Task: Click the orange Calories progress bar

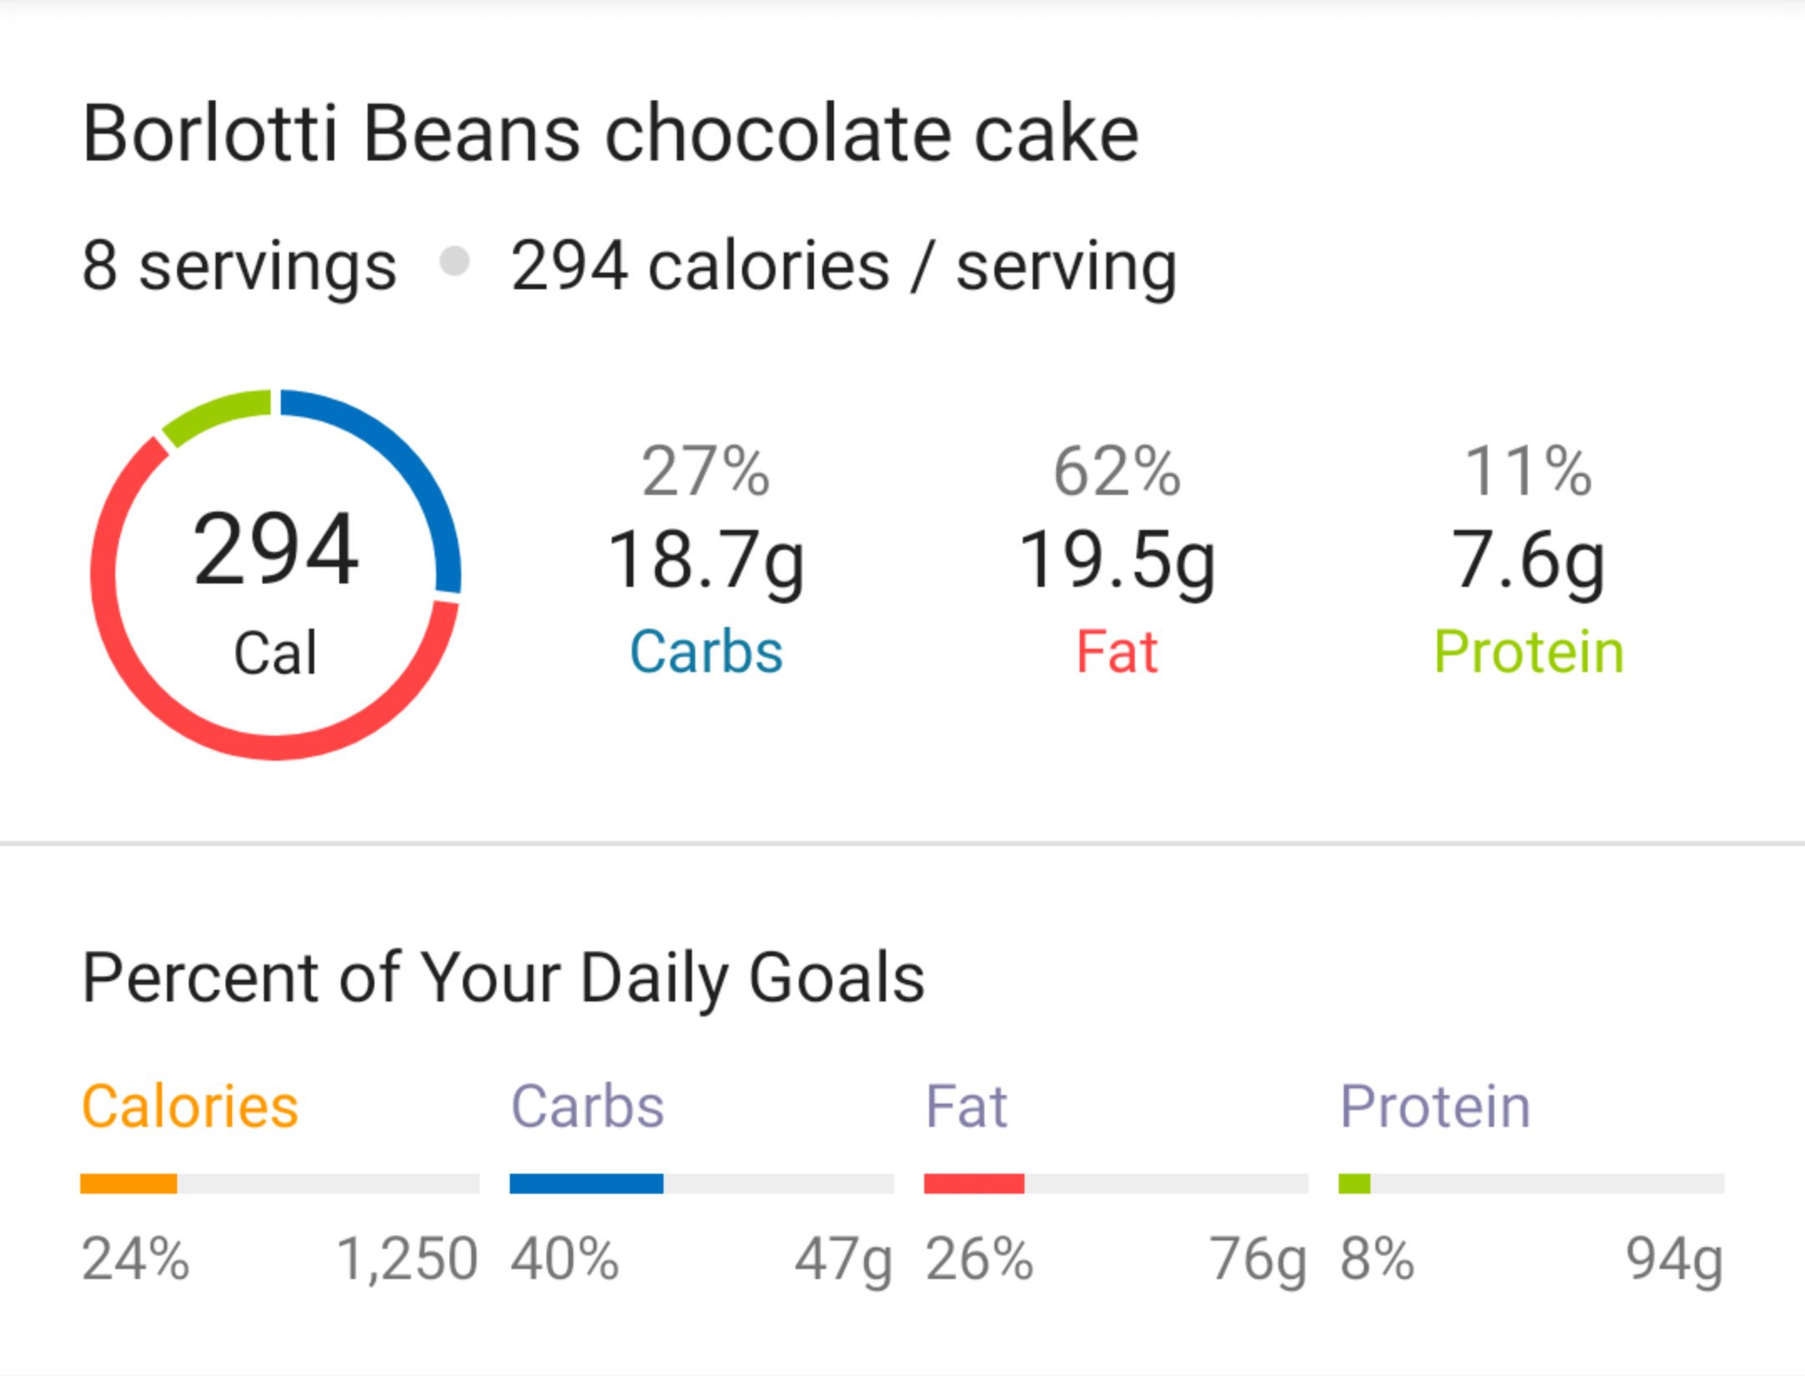Action: pyautogui.click(x=129, y=1184)
